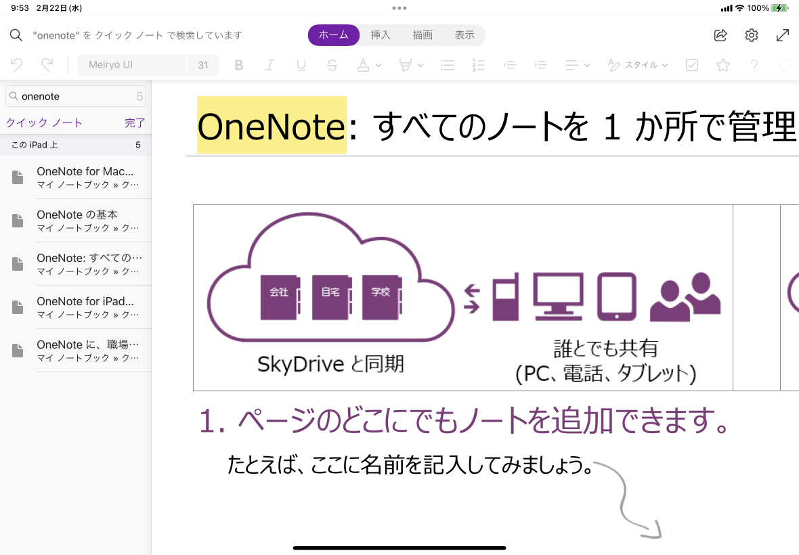Decrease the indent level
This screenshot has height=555, width=799.
509,65
